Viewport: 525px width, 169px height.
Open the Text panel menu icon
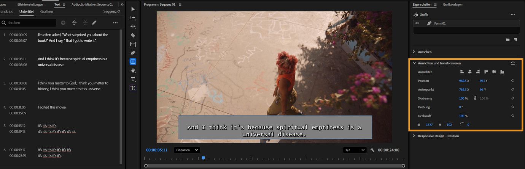coord(64,5)
